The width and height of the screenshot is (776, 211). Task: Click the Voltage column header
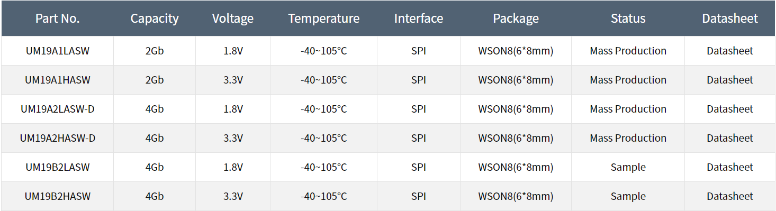(x=233, y=19)
